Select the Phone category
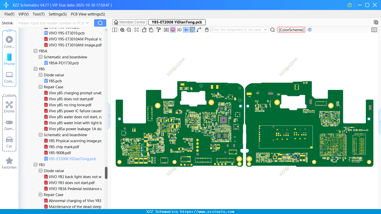Screen dimensions: 381x214 9,59
